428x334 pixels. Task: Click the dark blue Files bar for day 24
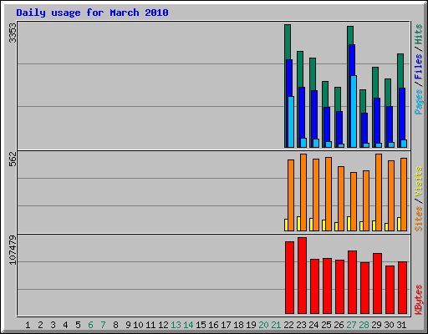coord(314,114)
